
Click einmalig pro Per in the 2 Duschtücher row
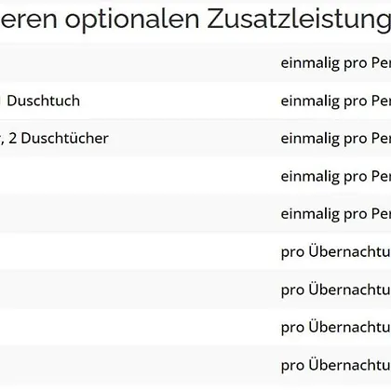point(336,139)
